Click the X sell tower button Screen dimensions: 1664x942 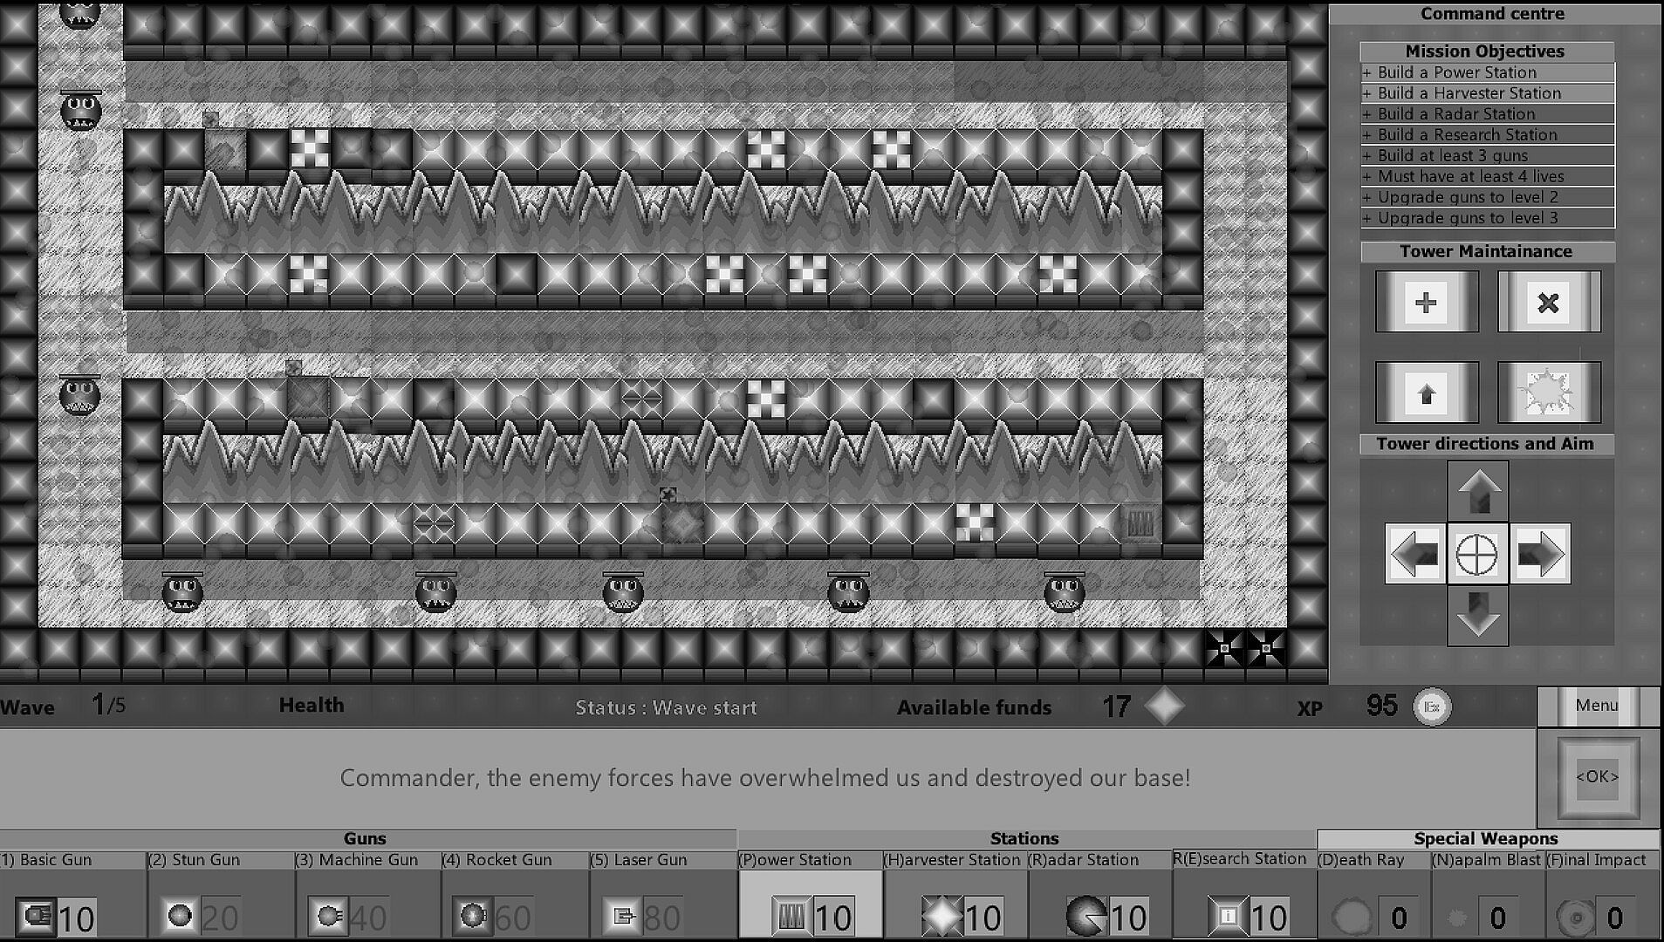click(x=1549, y=302)
